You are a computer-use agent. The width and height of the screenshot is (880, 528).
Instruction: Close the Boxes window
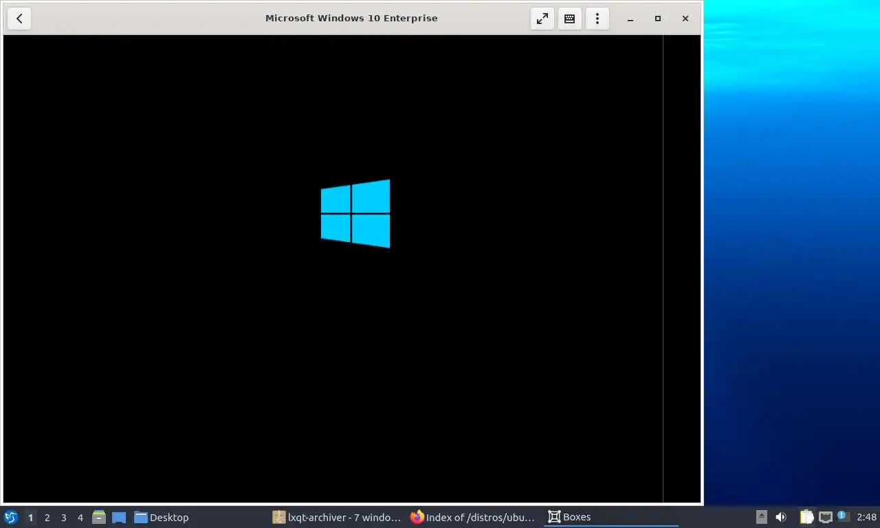click(x=685, y=19)
